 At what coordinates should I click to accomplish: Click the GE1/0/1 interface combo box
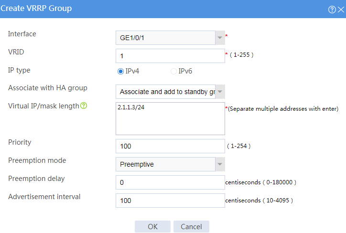165,38
